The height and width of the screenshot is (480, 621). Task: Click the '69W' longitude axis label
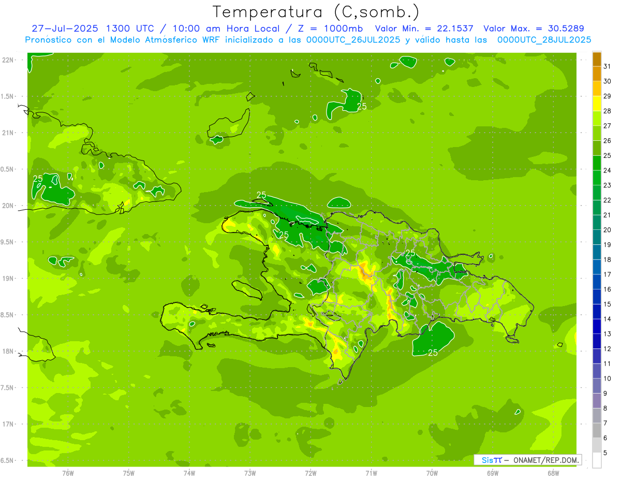pos(493,473)
